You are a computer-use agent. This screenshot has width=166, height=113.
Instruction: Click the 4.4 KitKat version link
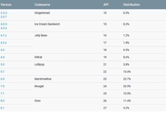click(2, 57)
